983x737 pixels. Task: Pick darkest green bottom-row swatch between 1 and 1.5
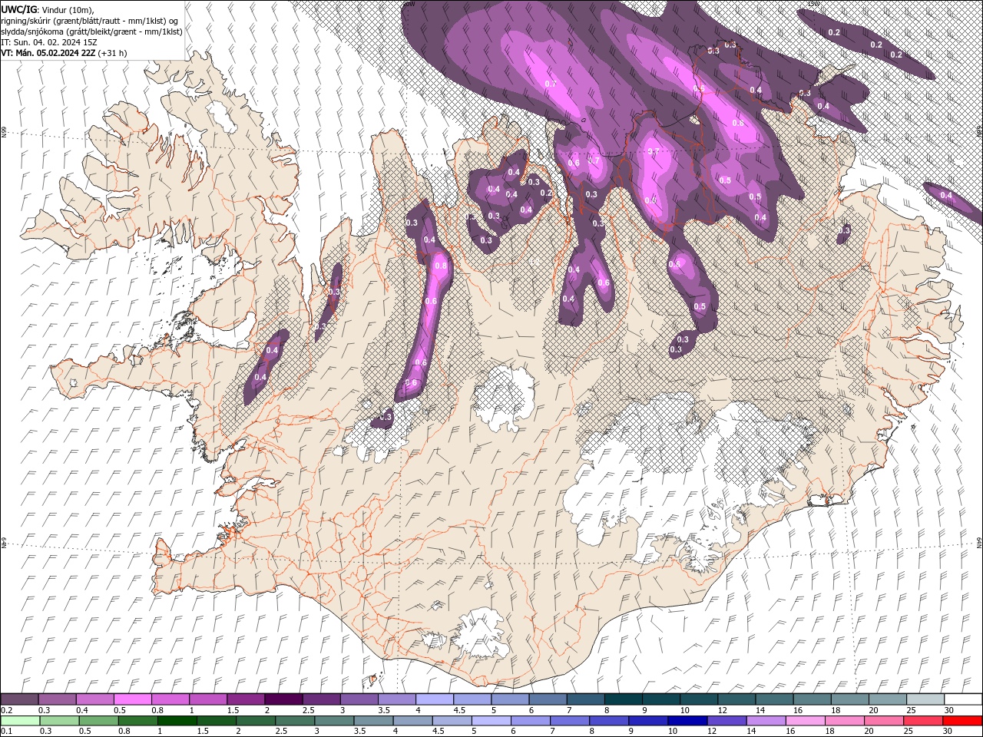[x=177, y=721]
